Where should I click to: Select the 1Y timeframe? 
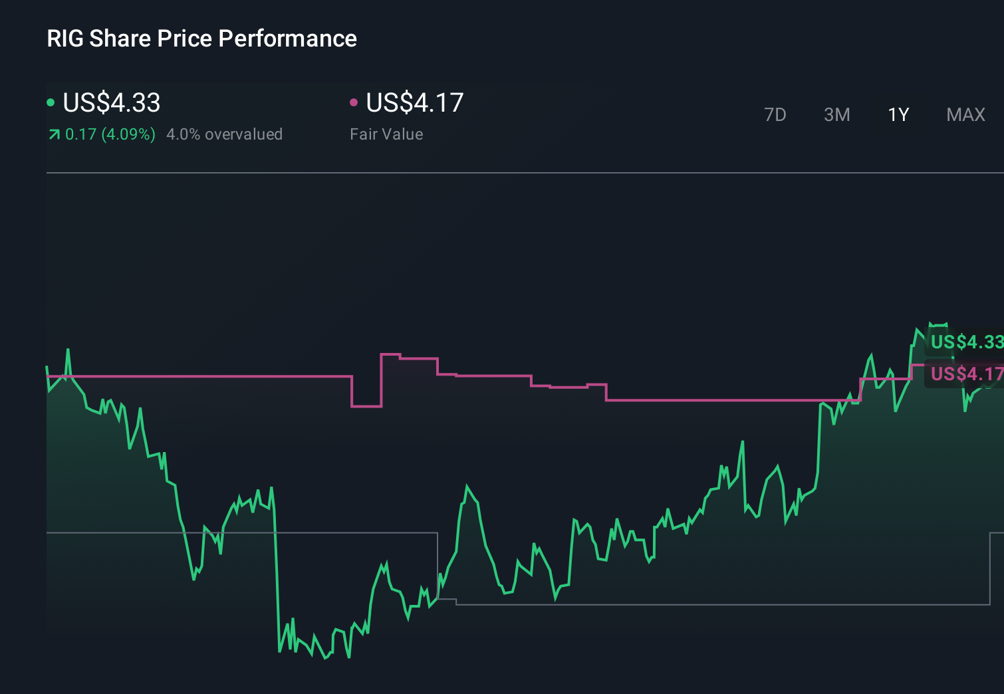(898, 114)
